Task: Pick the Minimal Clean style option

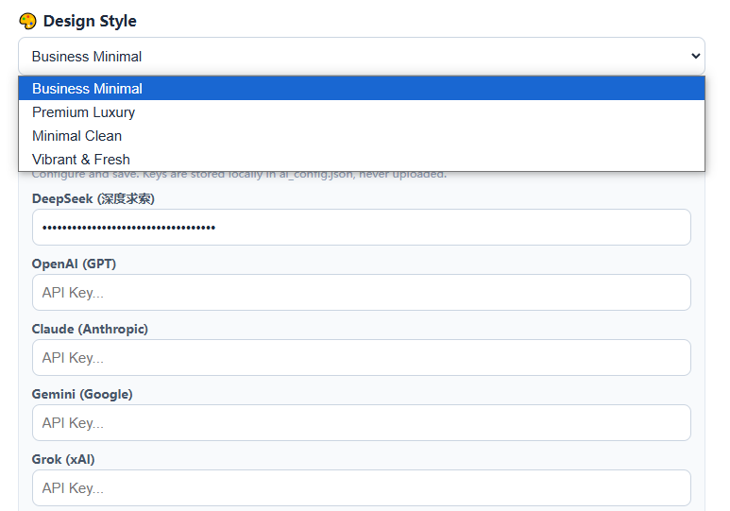Action: click(x=362, y=136)
